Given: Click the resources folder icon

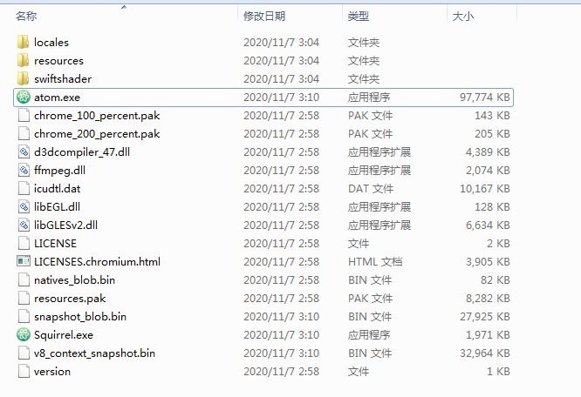Looking at the screenshot, I should click(23, 61).
